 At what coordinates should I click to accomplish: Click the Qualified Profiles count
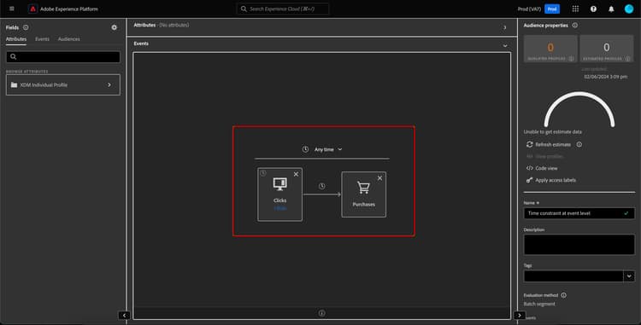550,47
